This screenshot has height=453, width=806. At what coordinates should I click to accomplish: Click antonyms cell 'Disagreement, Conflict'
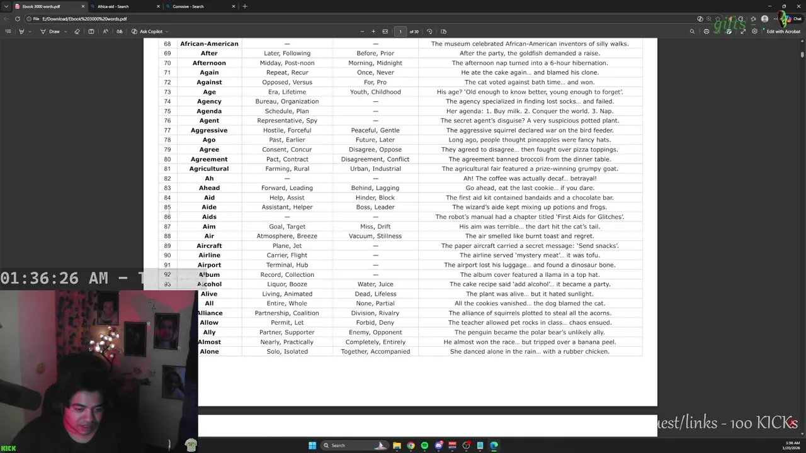pyautogui.click(x=375, y=159)
